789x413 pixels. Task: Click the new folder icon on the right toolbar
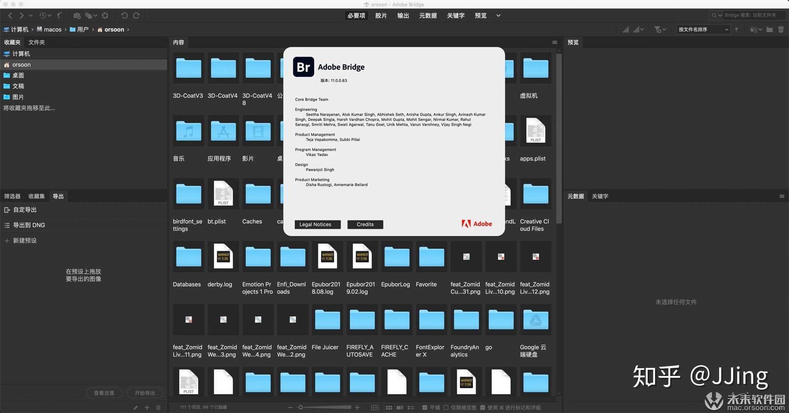769,30
